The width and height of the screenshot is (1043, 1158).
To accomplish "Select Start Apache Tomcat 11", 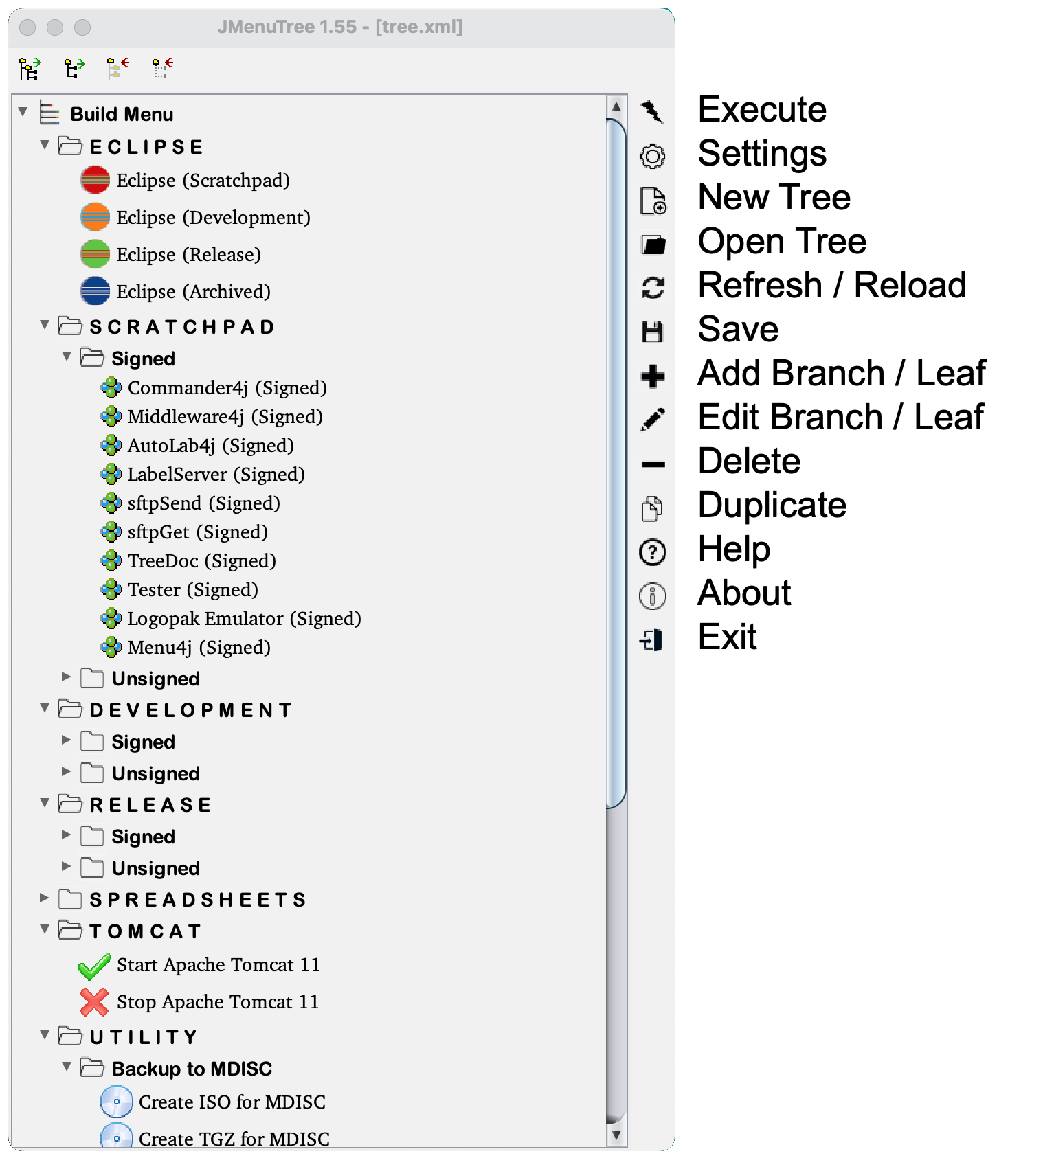I will (218, 965).
